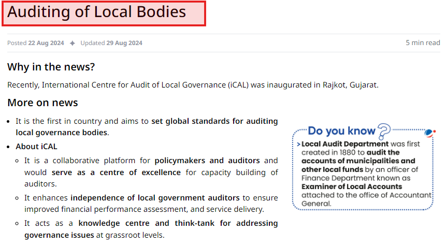Click the "Updated 29 Aug 2024" date

pos(111,43)
